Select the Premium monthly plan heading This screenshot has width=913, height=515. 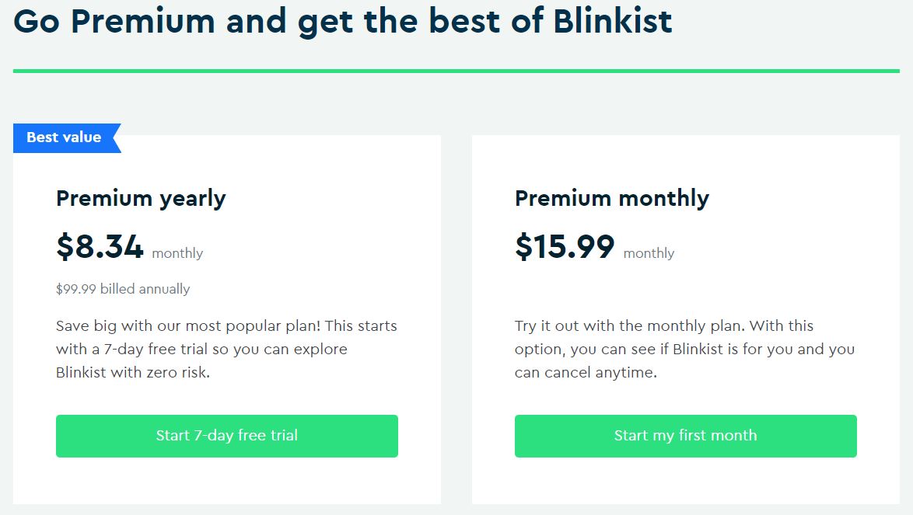(x=612, y=199)
